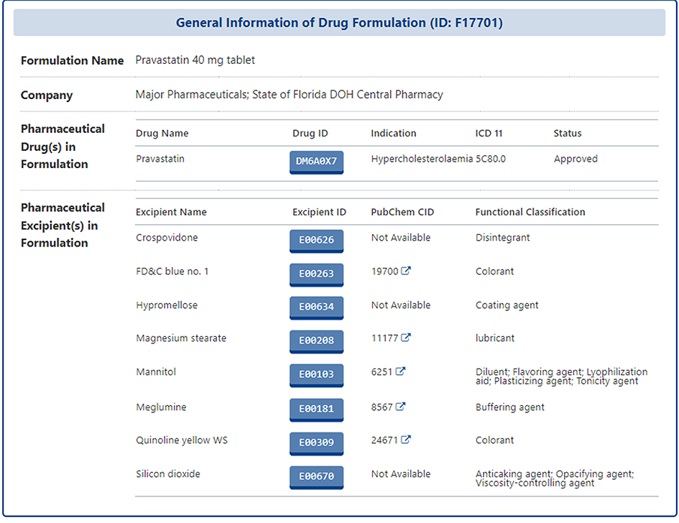Open excipient E00263 for FD&C blue
Image resolution: width=679 pixels, height=523 pixels.
(316, 274)
